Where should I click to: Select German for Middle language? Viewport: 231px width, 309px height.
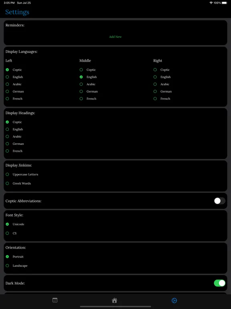coord(81,91)
